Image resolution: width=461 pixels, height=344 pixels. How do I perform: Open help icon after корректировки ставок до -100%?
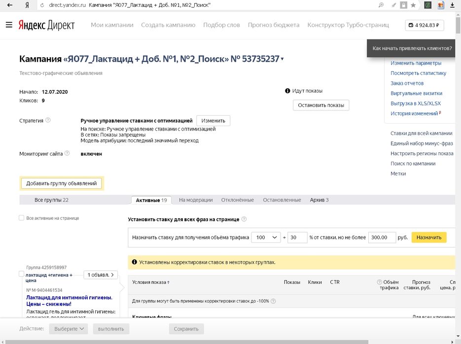pos(273,301)
